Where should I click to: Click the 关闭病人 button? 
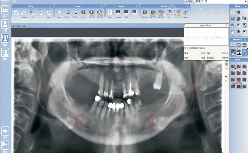[189, 2]
